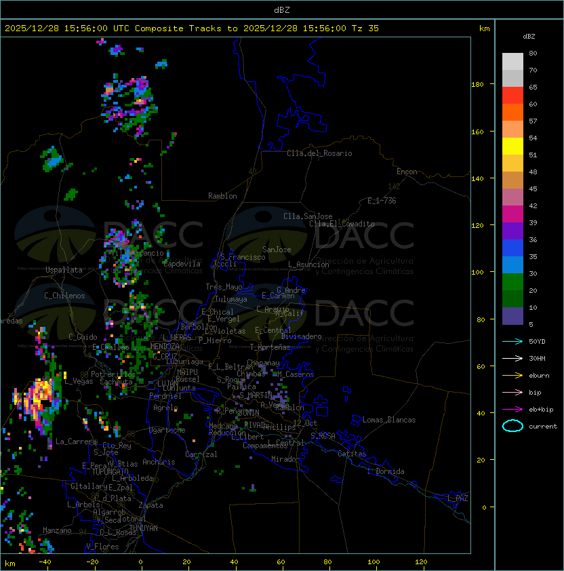The height and width of the screenshot is (571, 564).
Task: Click the Ugarteche label
Action: (167, 430)
